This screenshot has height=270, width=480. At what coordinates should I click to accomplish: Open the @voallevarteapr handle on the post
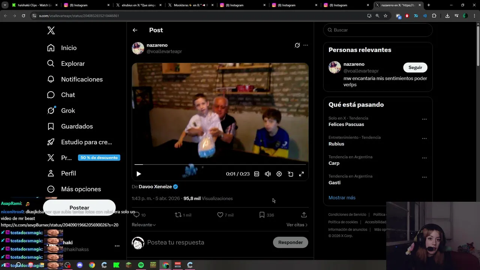pyautogui.click(x=164, y=51)
